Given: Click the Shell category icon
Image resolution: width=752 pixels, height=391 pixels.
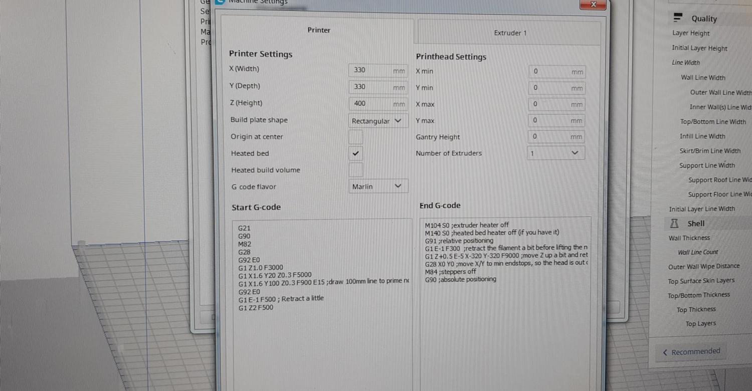Looking at the screenshot, I should (x=674, y=223).
